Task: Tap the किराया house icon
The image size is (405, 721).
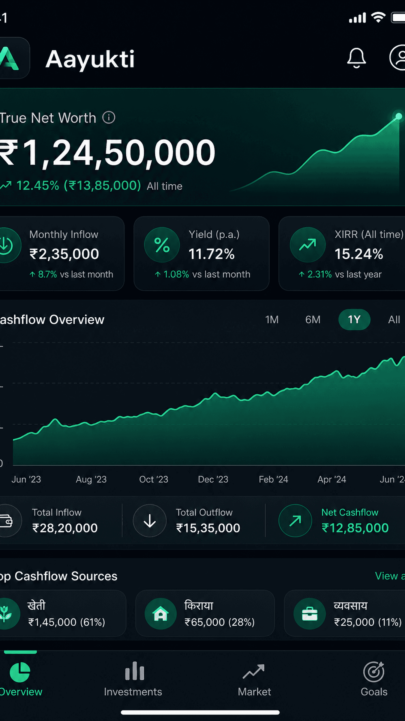Action: click(160, 614)
